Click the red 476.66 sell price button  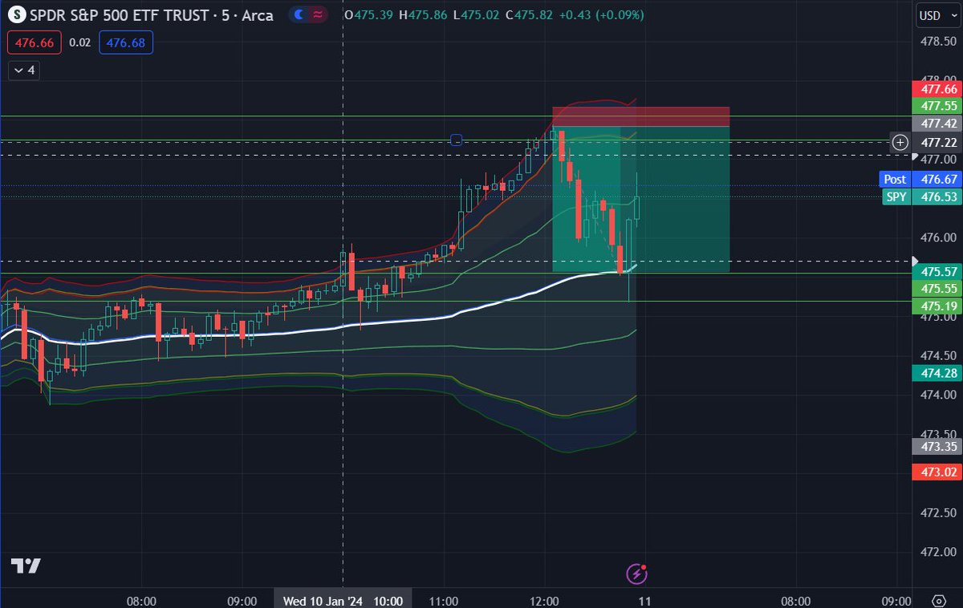(35, 43)
